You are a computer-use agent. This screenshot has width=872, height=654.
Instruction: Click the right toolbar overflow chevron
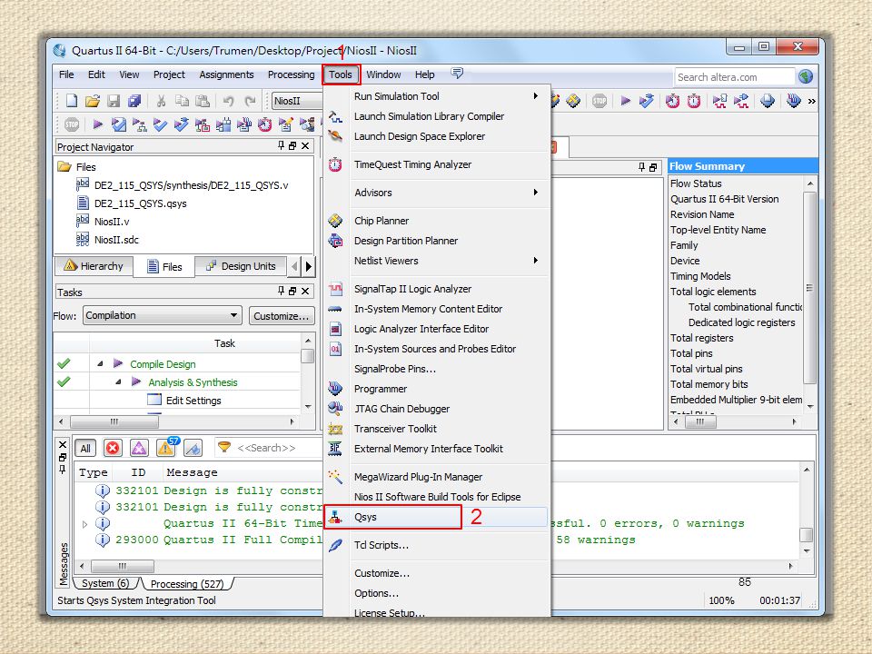811,101
